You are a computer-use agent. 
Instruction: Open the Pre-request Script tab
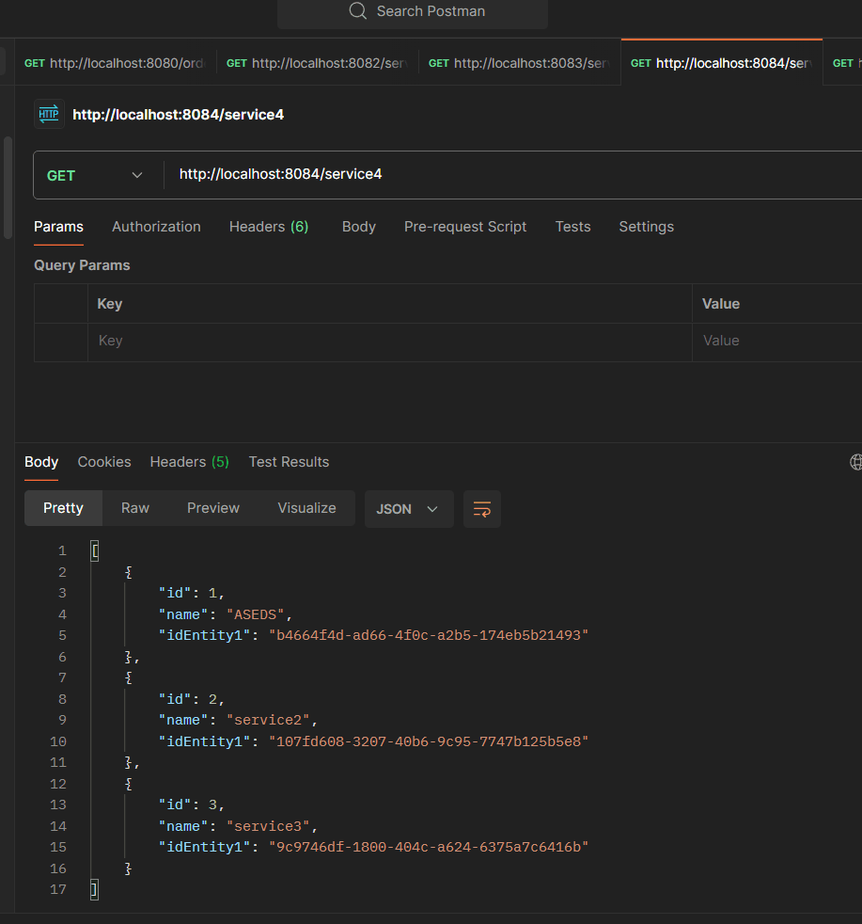[465, 227]
